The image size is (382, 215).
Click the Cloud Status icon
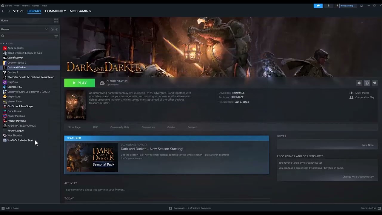(x=102, y=83)
